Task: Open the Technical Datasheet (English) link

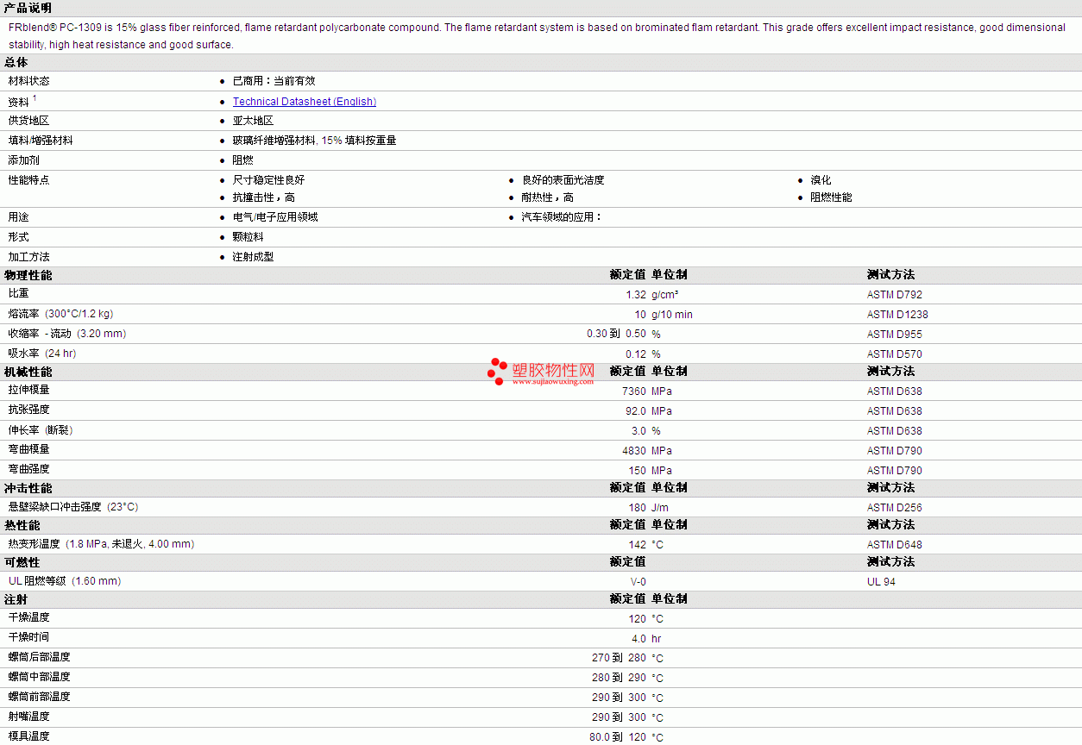Action: (305, 102)
